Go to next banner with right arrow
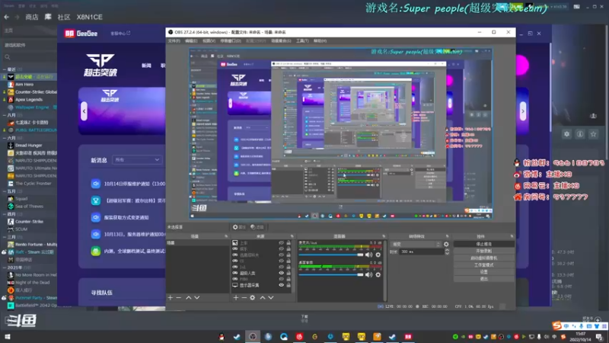 pyautogui.click(x=523, y=111)
